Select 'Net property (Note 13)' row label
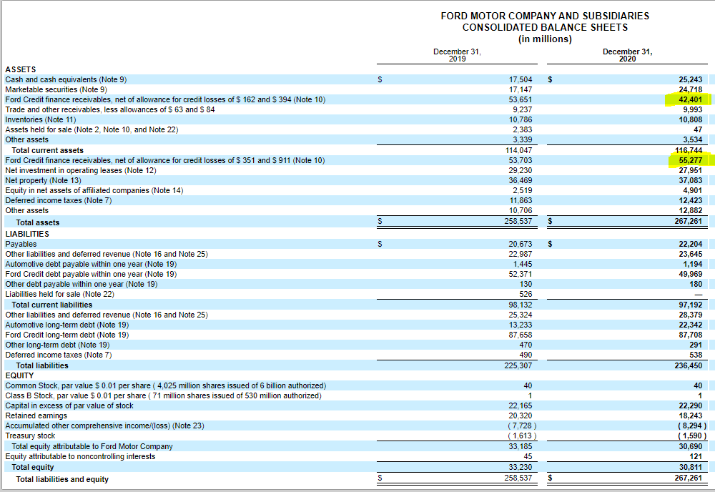Image resolution: width=715 pixels, height=492 pixels. pos(44,180)
